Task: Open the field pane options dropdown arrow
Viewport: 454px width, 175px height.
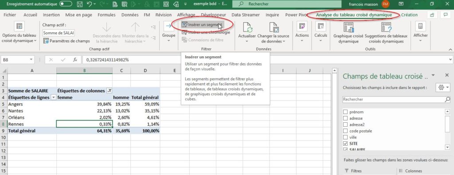Action: click(x=433, y=75)
